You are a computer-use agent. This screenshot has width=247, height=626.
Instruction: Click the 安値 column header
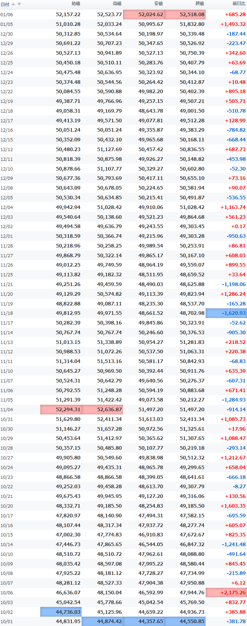(159, 4)
